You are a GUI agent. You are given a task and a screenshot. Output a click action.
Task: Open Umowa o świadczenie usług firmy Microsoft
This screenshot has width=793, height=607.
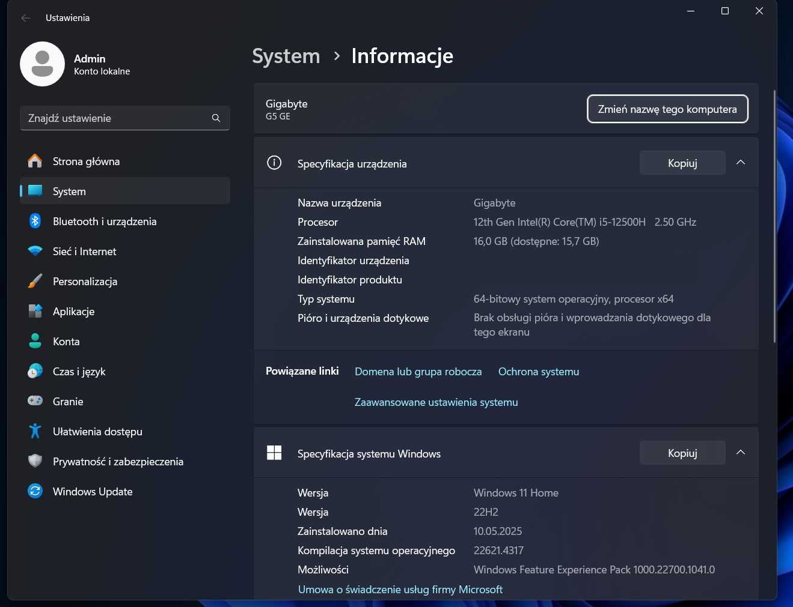(400, 590)
